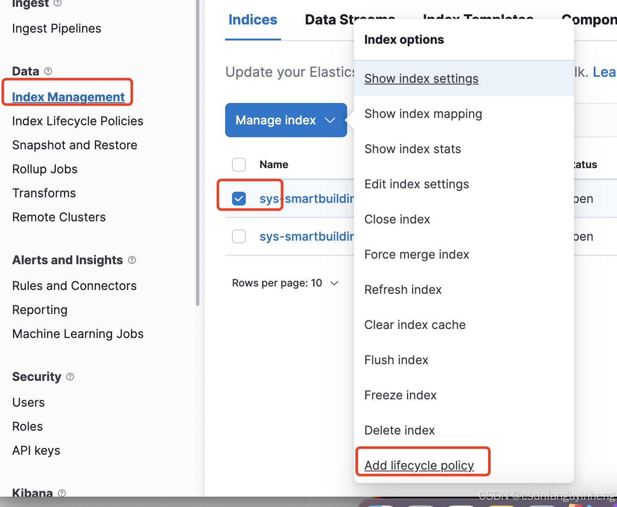Open Index Lifecycle Policies page
This screenshot has width=617, height=507.
pos(78,121)
